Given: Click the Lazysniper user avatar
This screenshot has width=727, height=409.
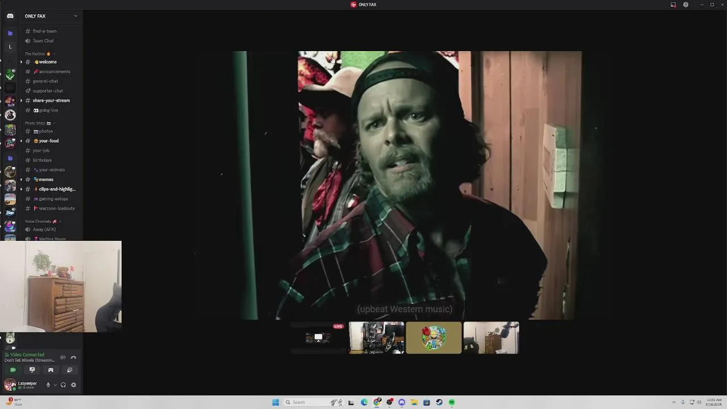Looking at the screenshot, I should [x=10, y=385].
